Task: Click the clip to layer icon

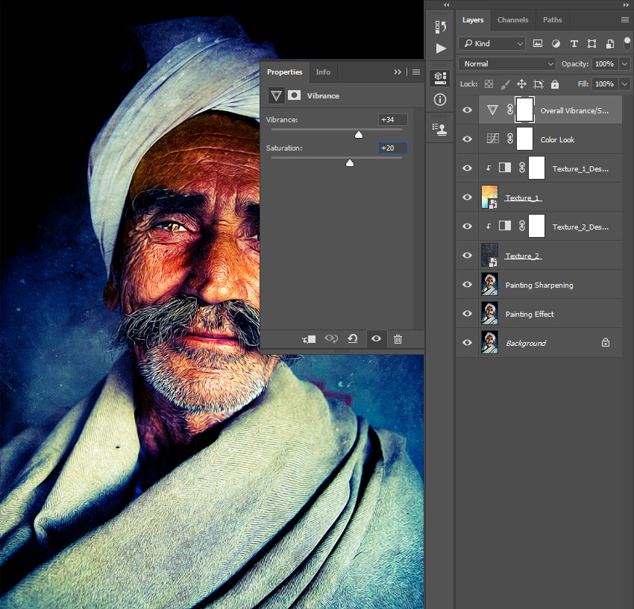Action: click(x=309, y=339)
